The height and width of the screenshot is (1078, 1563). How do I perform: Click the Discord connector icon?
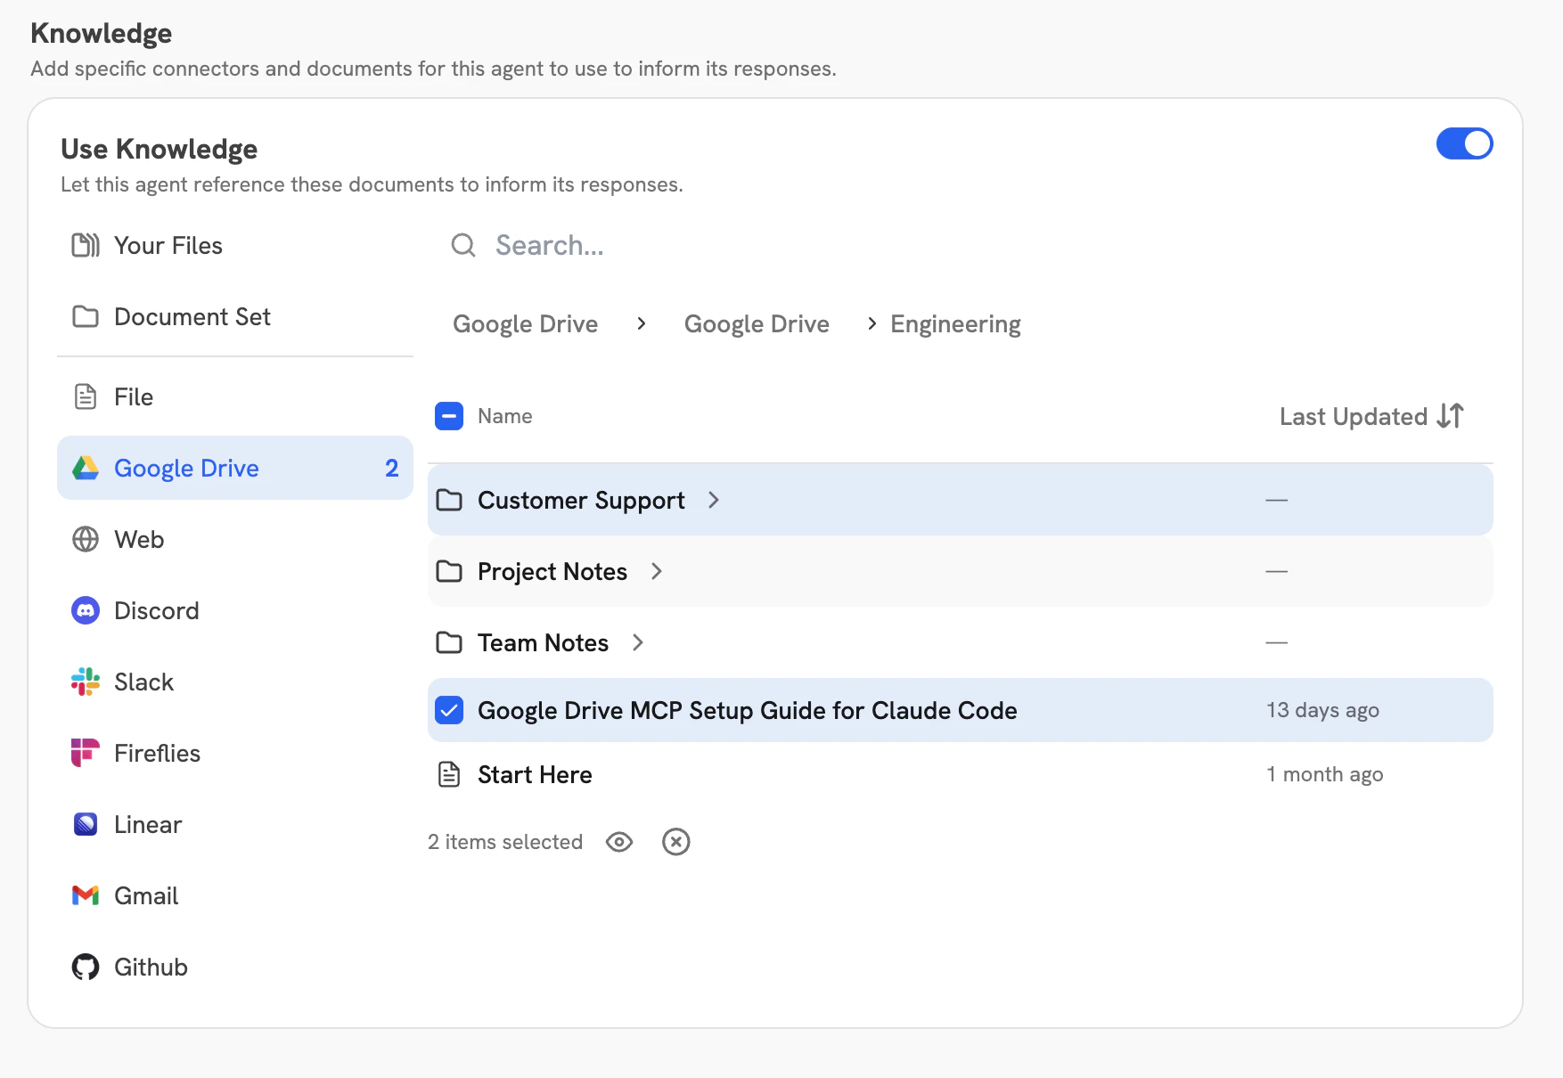click(86, 611)
